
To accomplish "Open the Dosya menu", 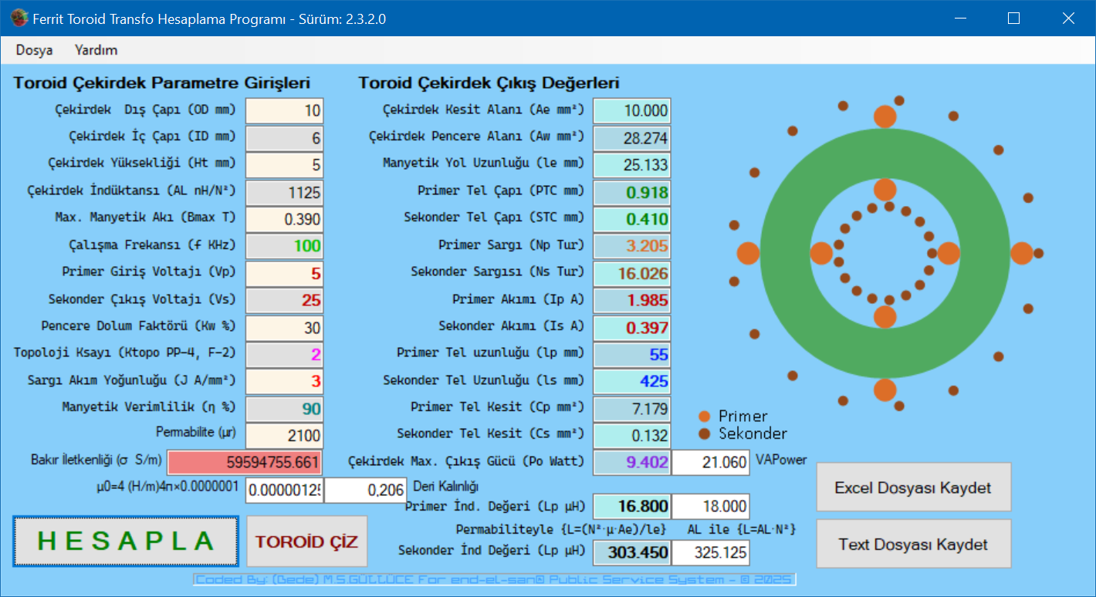I will (x=35, y=50).
